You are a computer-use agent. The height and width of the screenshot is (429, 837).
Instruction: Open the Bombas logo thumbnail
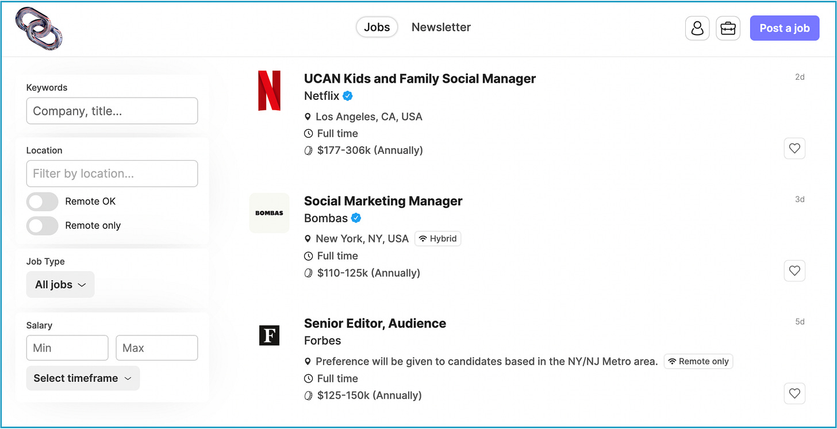269,213
